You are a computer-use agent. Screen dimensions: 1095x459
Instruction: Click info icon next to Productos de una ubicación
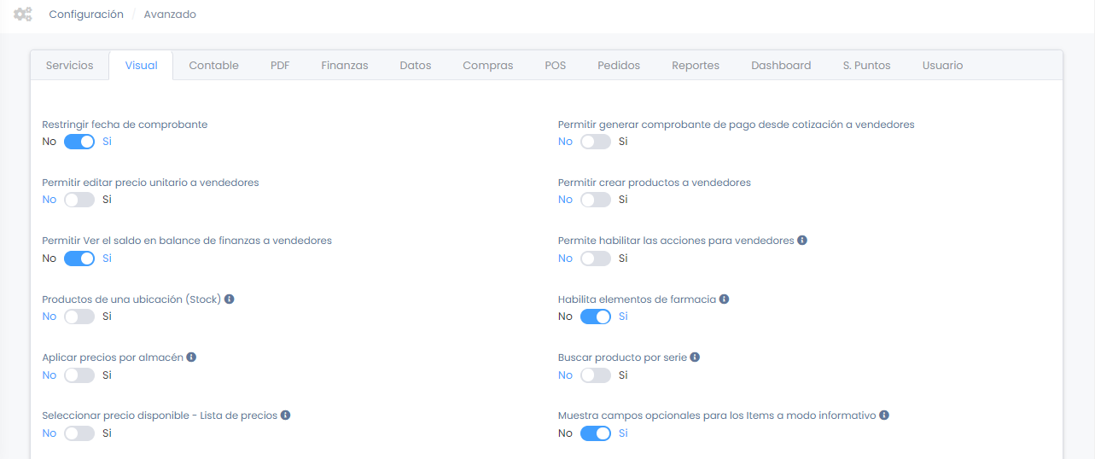tap(230, 299)
